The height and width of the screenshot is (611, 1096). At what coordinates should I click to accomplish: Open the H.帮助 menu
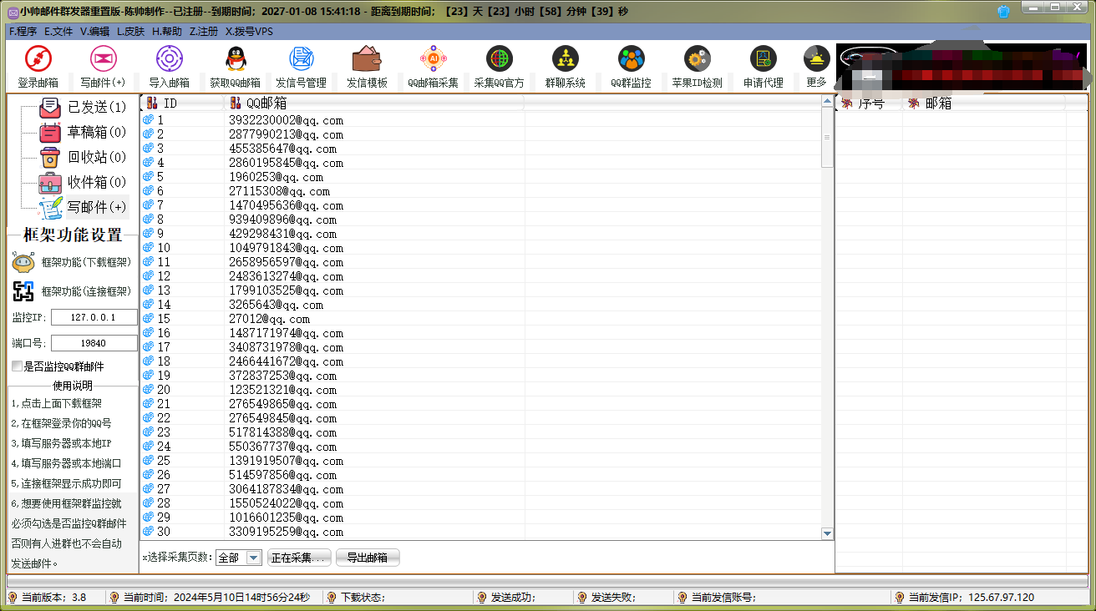click(x=166, y=32)
